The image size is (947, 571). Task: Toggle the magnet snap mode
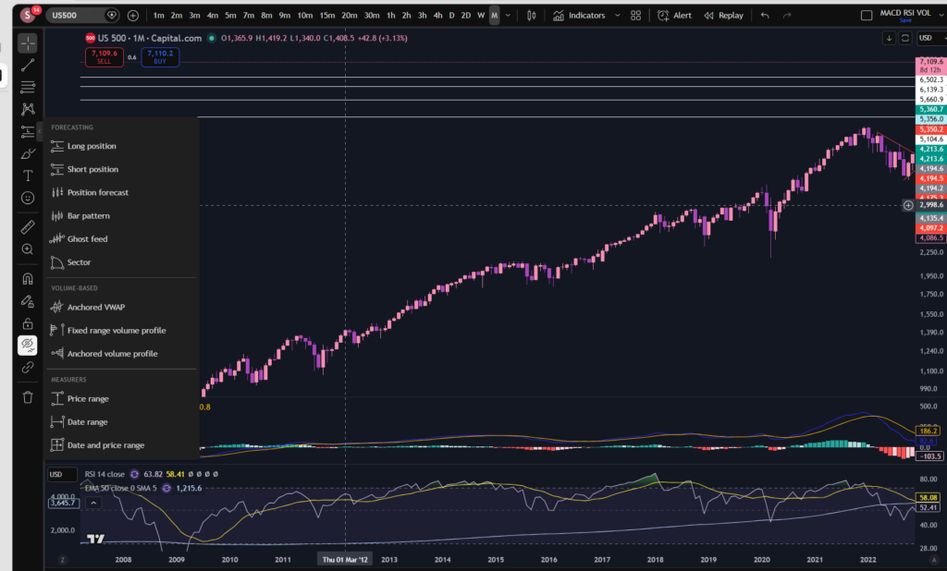(x=28, y=278)
